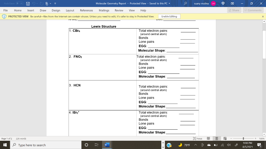Screen dimensions: 266x149
Task: Click the Lewis Structure heading
Action: tap(104, 27)
